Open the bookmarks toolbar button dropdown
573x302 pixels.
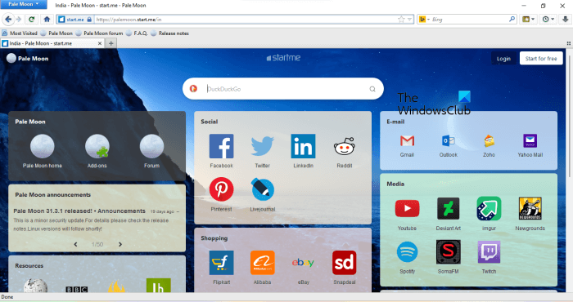(529, 20)
